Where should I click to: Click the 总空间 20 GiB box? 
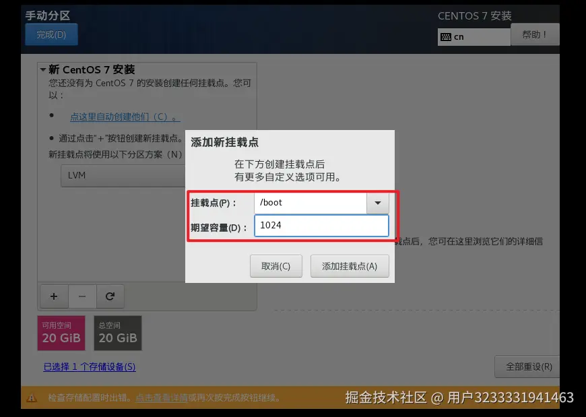click(118, 333)
